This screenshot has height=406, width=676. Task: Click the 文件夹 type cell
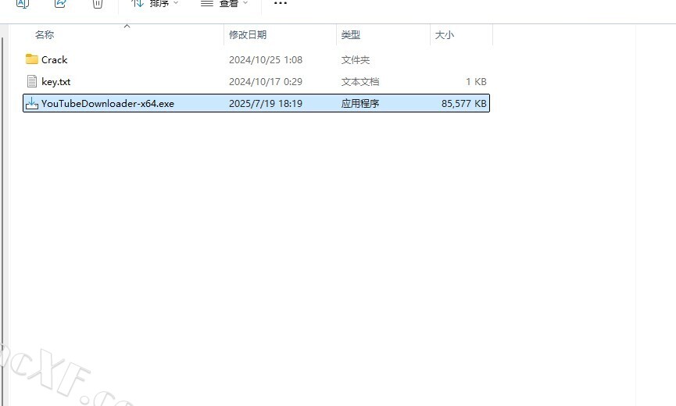click(x=356, y=60)
